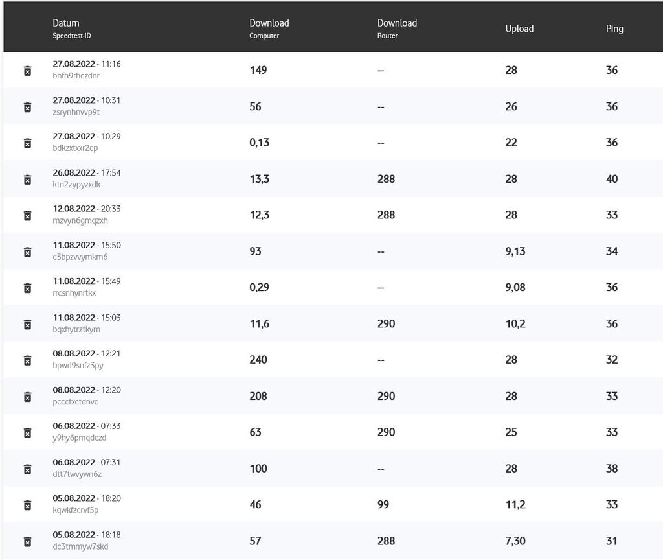The width and height of the screenshot is (663, 560).
Task: Click the Datum column header
Action: 66,23
